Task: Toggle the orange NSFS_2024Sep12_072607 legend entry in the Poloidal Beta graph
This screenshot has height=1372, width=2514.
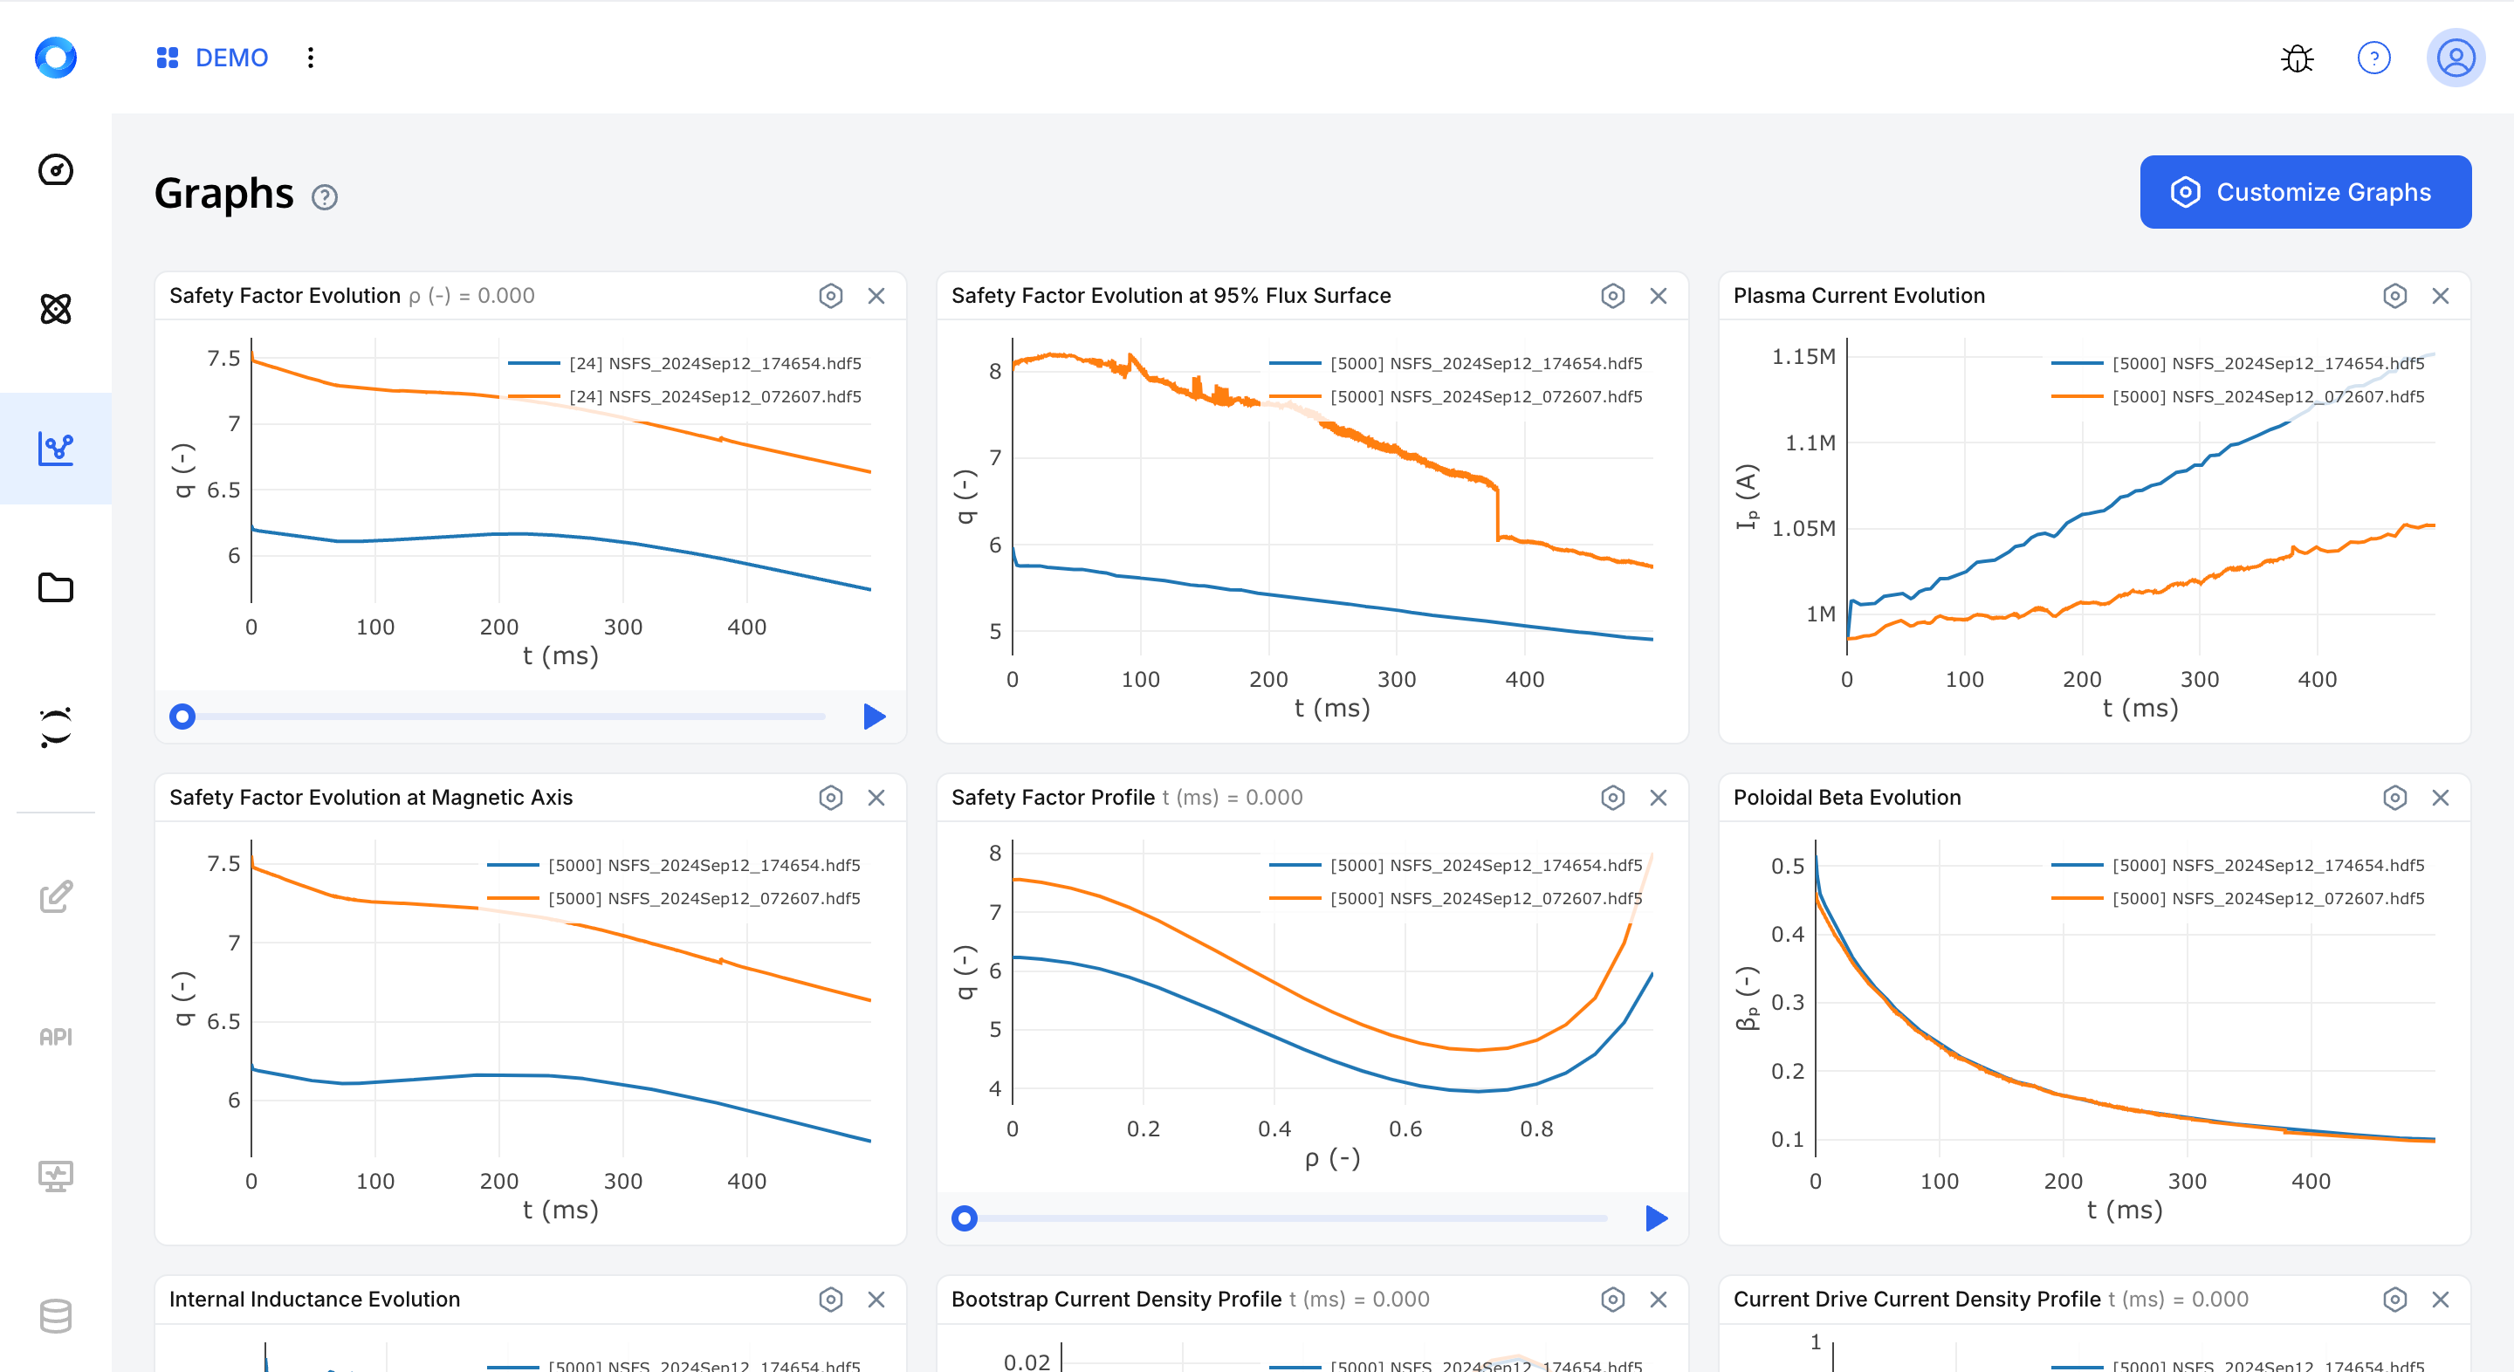Action: (x=2238, y=898)
